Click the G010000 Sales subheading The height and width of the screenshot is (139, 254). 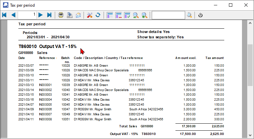(x=33, y=53)
